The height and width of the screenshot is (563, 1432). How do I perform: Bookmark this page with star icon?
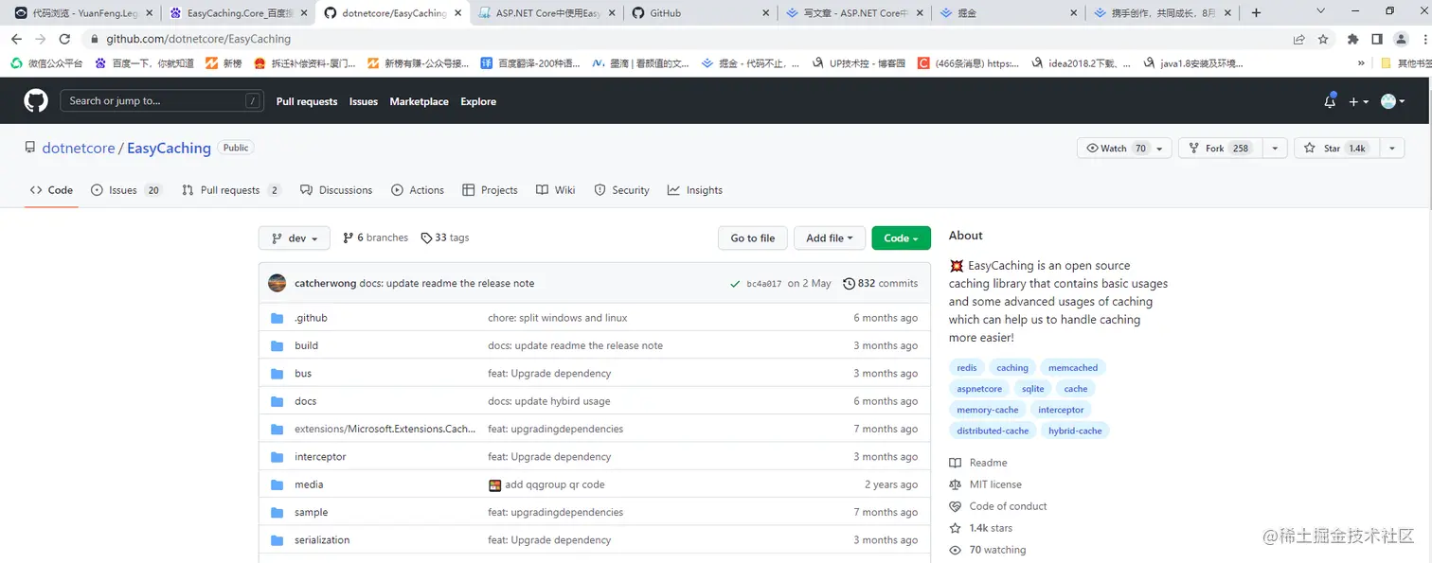[1323, 39]
